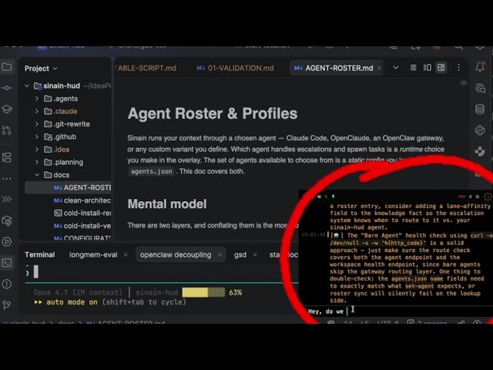
Task: Open the Problems tool window icon
Action: pos(7,284)
